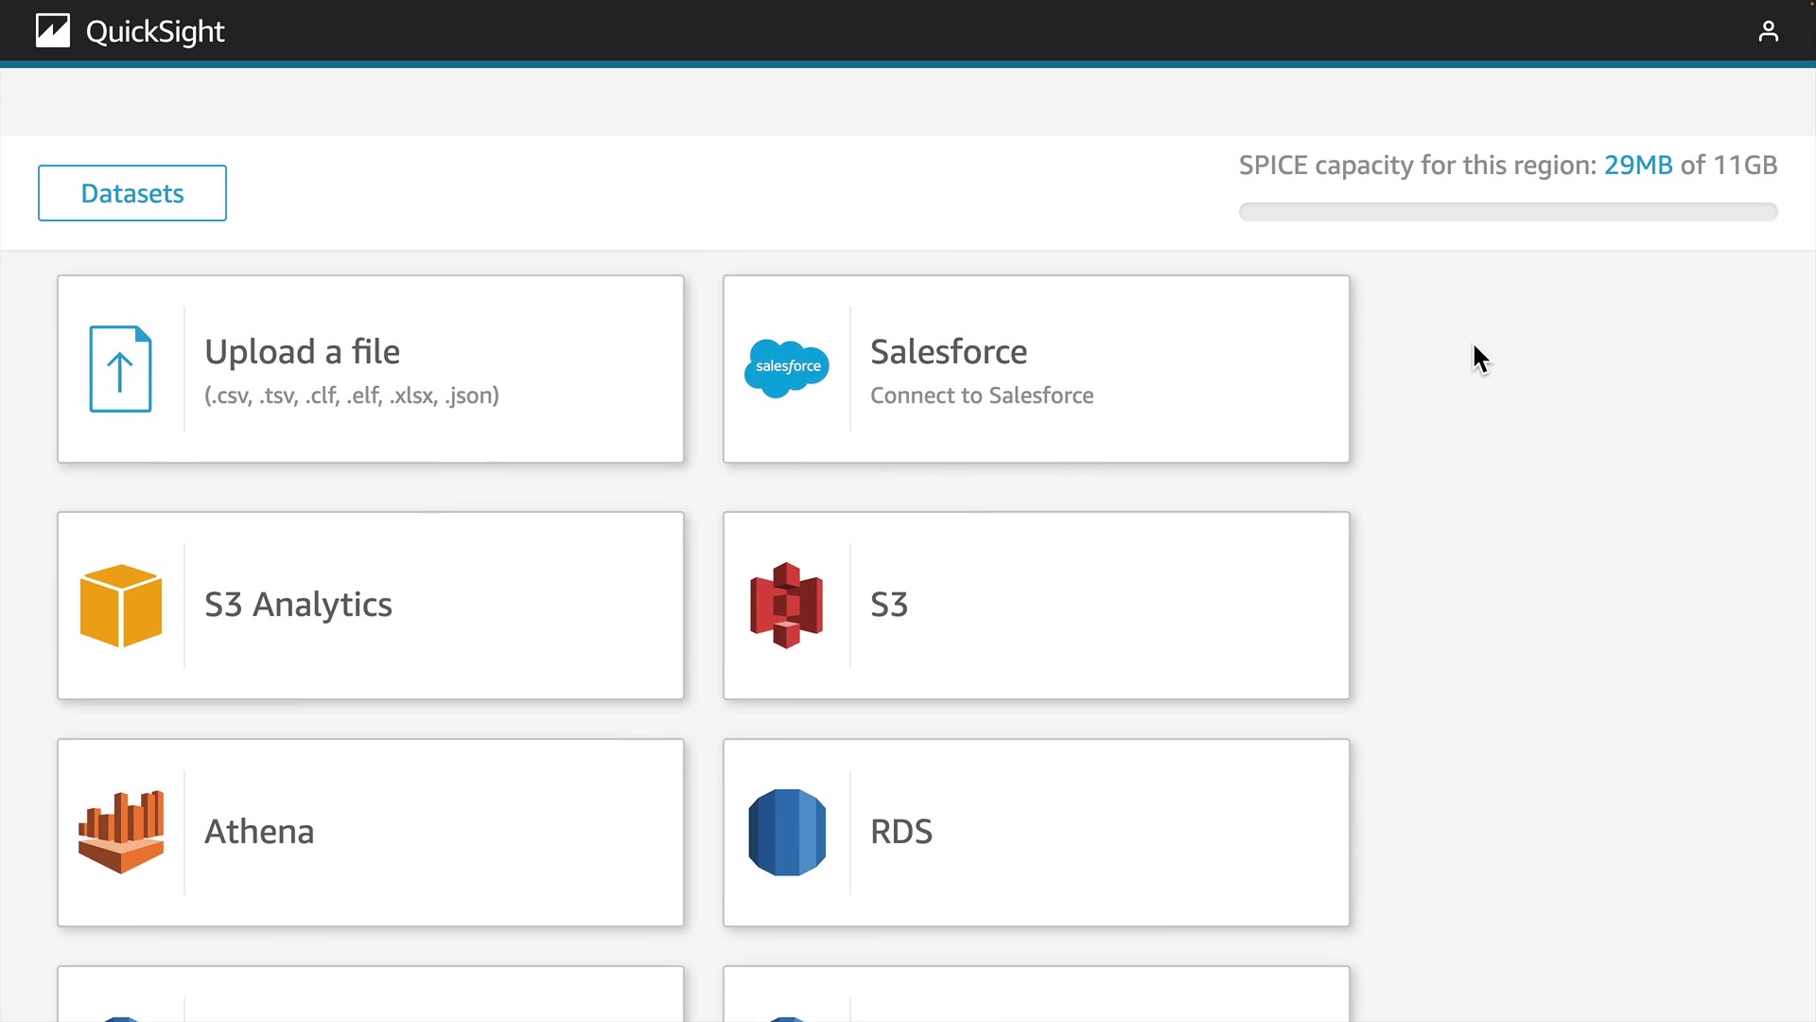Click the Salesforce cloud logo icon

787,368
